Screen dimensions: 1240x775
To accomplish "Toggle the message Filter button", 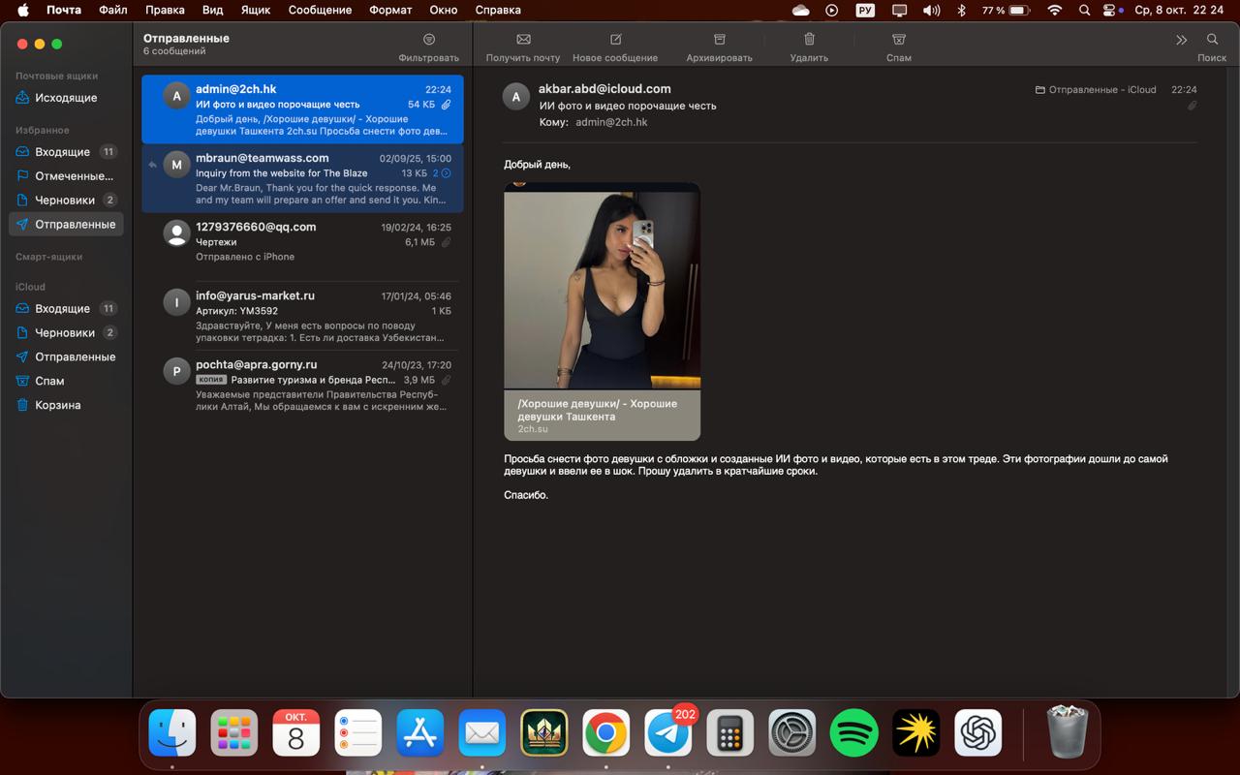I will click(428, 40).
